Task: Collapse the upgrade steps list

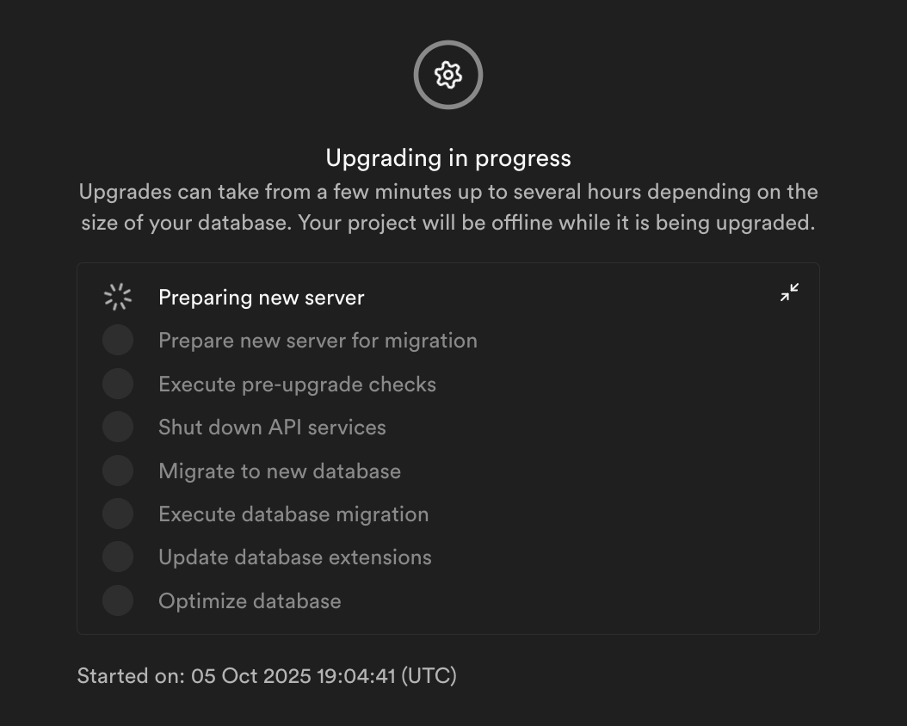Action: tap(789, 292)
